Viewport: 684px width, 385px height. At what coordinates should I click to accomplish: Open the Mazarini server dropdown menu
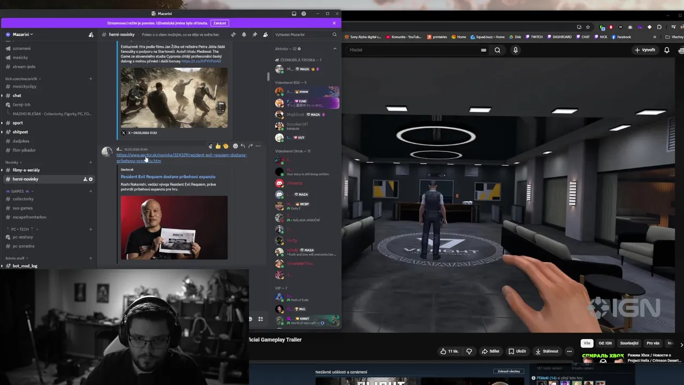[x=23, y=34]
